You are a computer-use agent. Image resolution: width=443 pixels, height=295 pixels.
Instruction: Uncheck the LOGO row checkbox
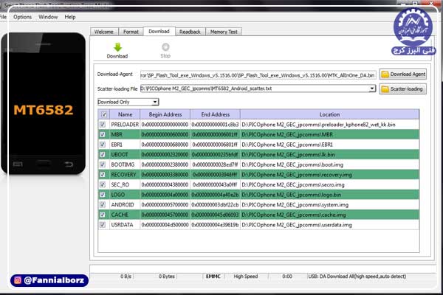tap(103, 195)
